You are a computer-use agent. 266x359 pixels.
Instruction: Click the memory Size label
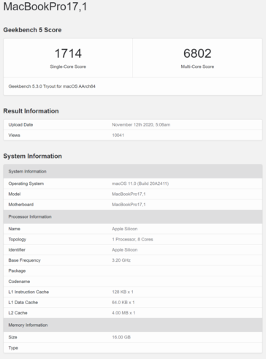click(x=12, y=337)
